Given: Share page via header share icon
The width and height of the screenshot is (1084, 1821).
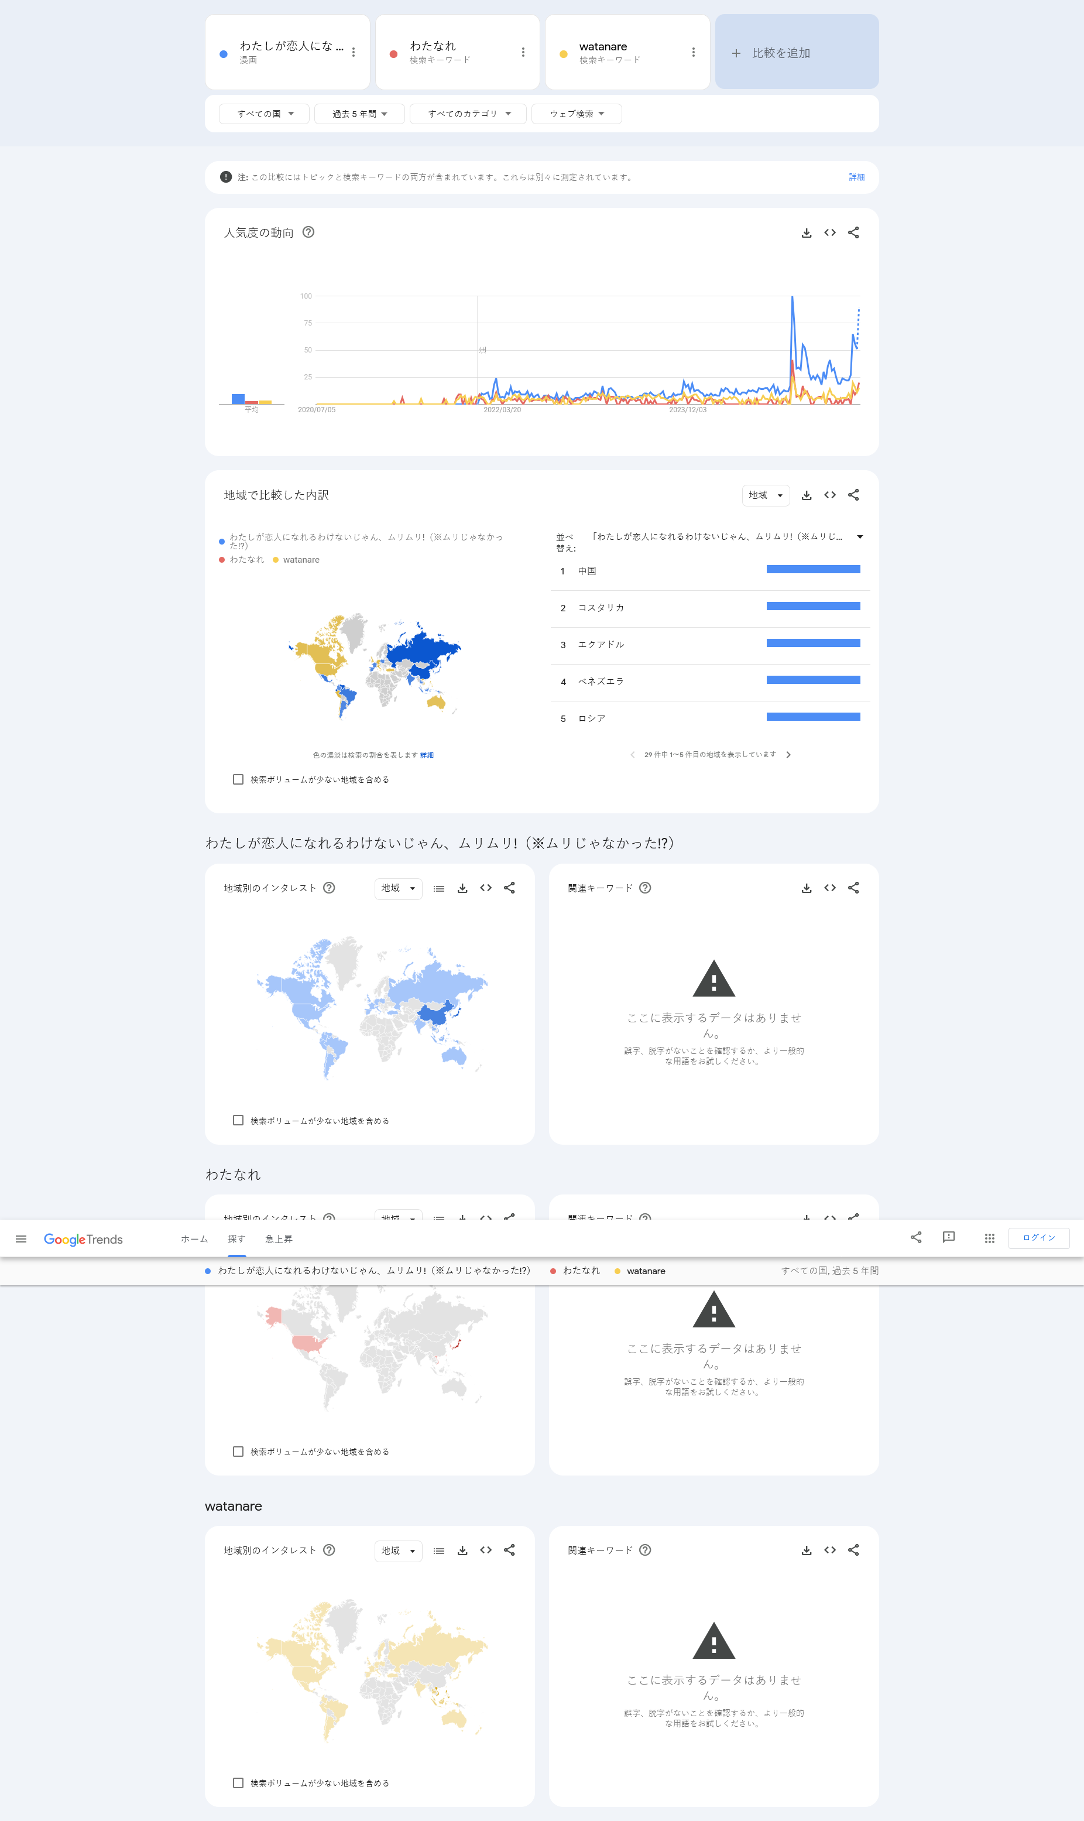Looking at the screenshot, I should (x=916, y=1238).
